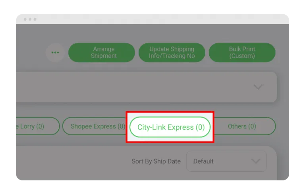This screenshot has width=305, height=194.
Task: Switch to Shopee Express (0) tab
Action: coord(95,126)
